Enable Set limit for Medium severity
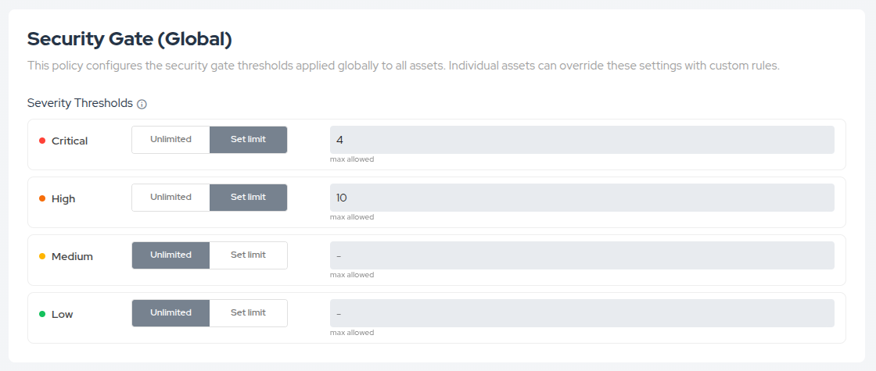876x371 pixels. tap(248, 255)
